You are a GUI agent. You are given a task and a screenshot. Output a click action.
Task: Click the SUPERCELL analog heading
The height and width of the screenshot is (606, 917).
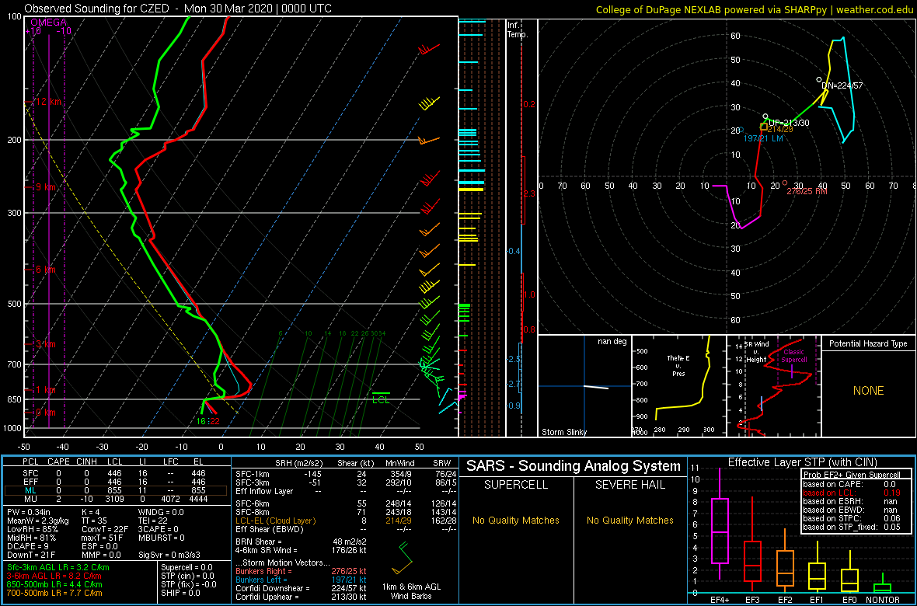515,485
